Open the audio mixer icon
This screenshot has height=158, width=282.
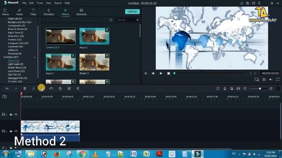232,89
